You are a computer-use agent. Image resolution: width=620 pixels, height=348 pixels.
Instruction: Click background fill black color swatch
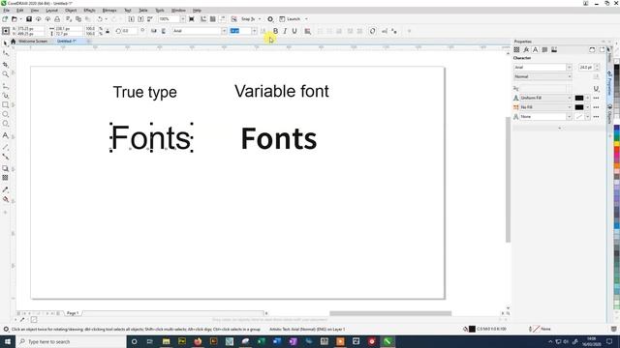point(579,107)
